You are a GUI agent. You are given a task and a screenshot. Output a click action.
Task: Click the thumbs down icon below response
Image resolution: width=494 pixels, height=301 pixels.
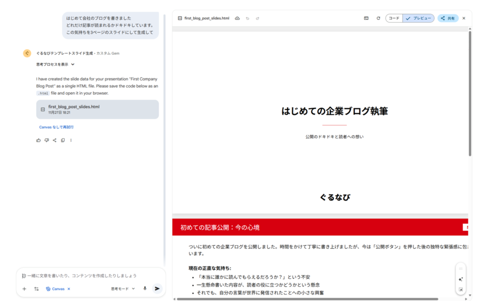point(47,140)
